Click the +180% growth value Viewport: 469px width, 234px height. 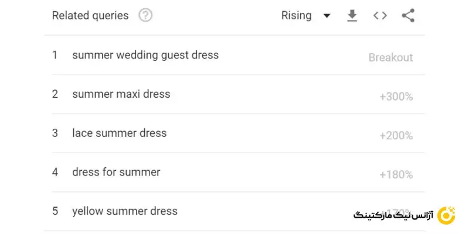pyautogui.click(x=396, y=174)
